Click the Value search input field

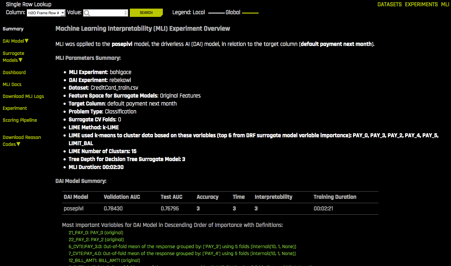point(104,13)
